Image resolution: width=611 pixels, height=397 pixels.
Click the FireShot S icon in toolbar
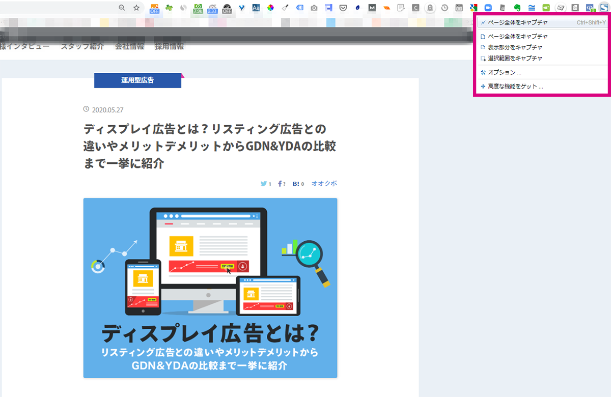pyautogui.click(x=604, y=8)
